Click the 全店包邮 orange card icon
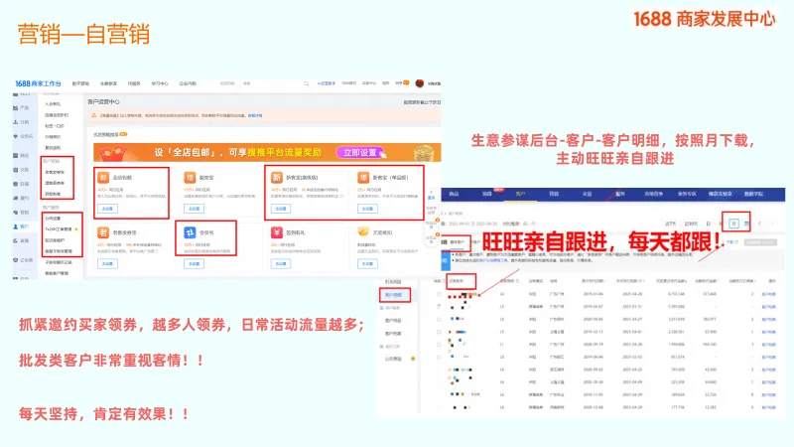794x447 pixels. [x=103, y=177]
